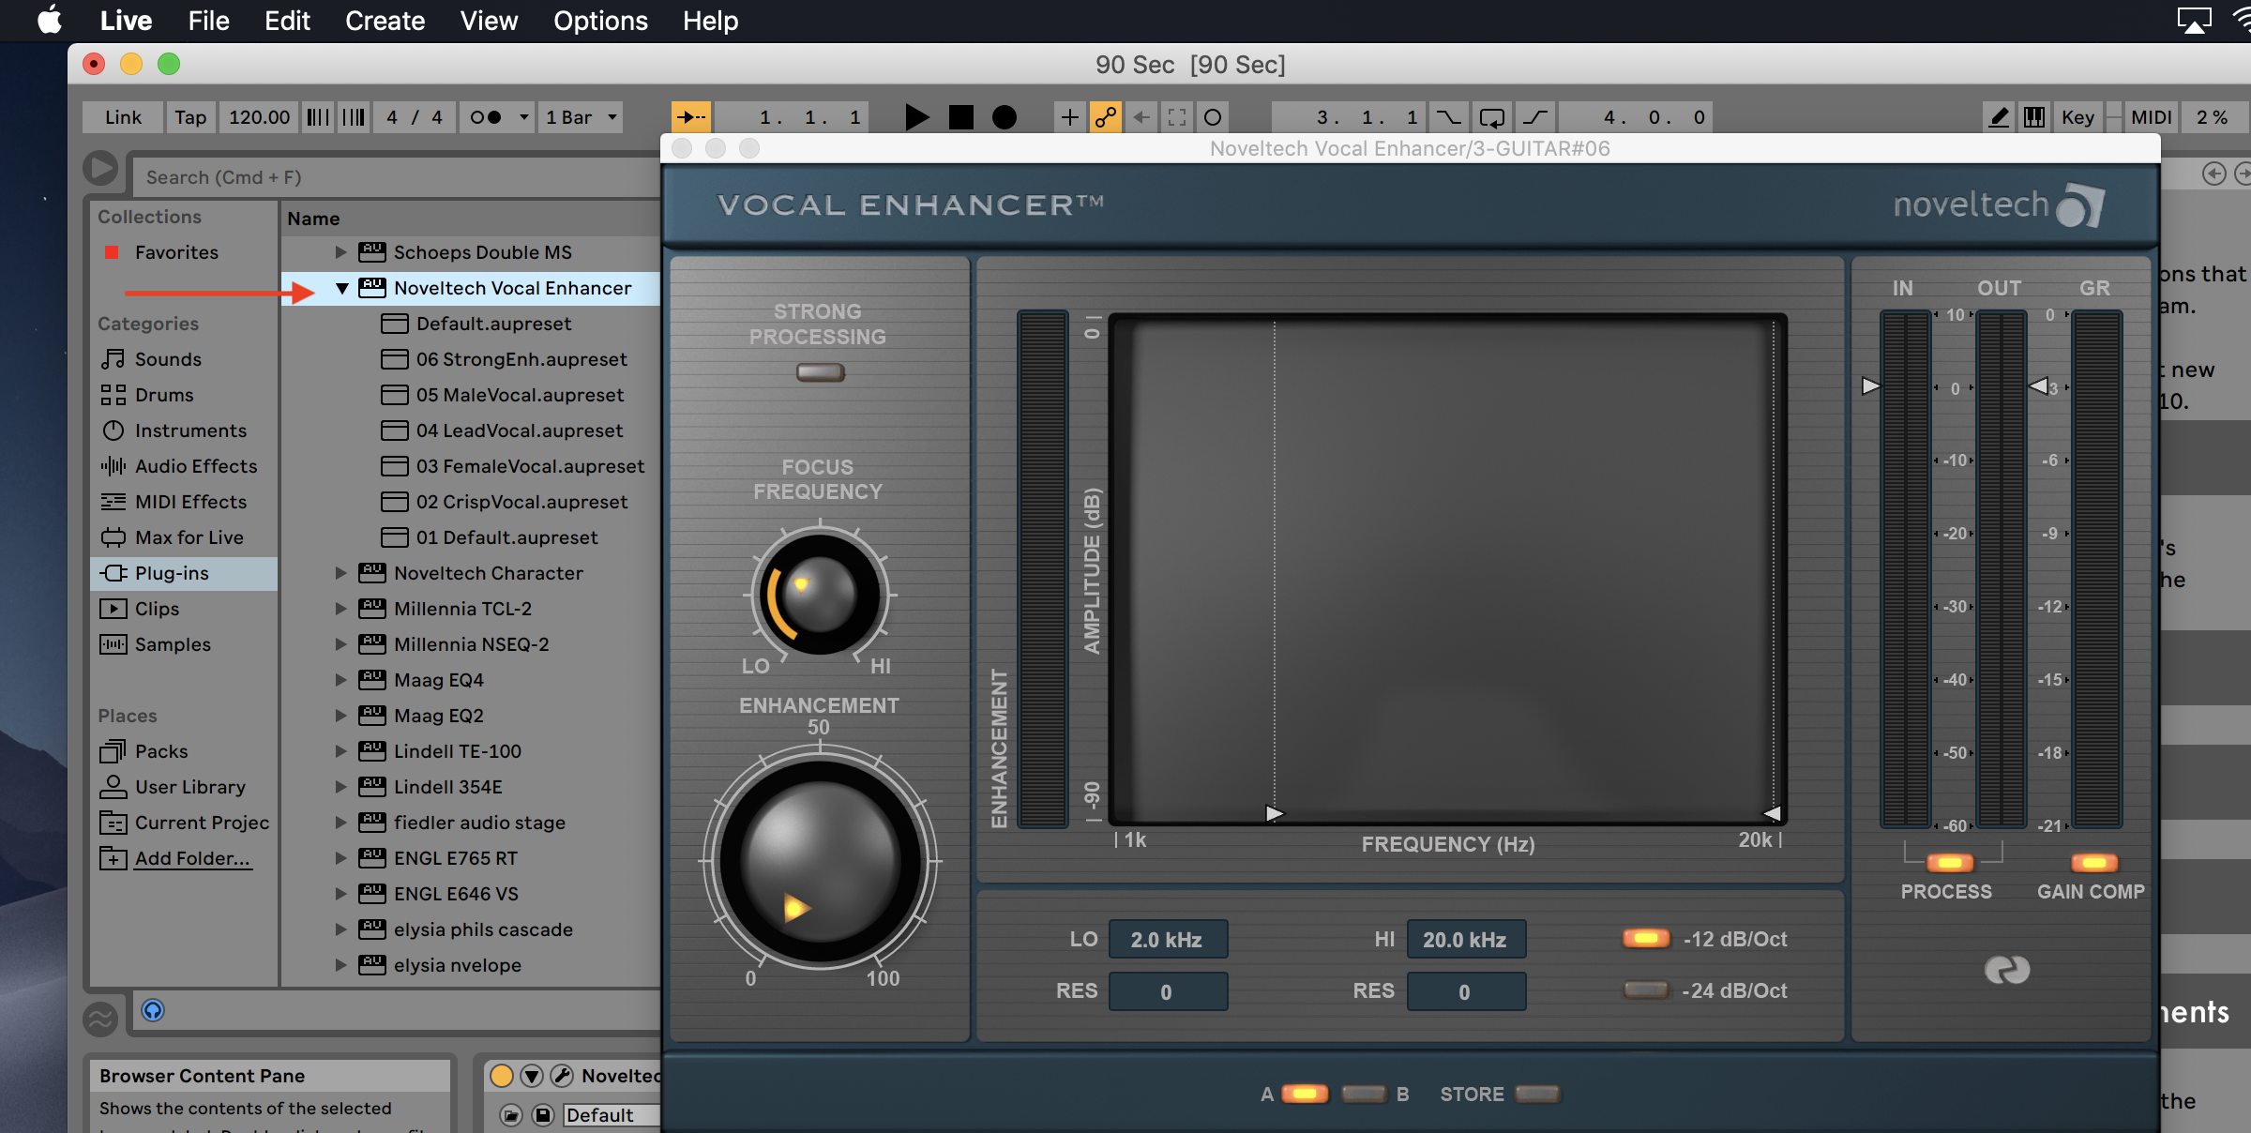
Task: Click the Capture MIDI bracket icon
Action: point(1176,117)
